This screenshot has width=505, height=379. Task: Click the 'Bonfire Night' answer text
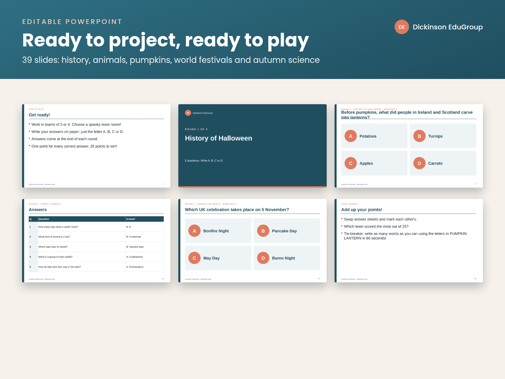pyautogui.click(x=216, y=231)
